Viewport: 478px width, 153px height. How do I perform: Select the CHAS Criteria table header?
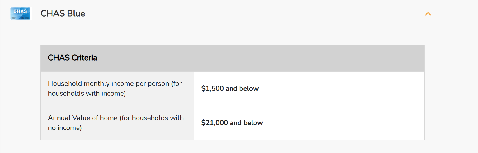233,58
